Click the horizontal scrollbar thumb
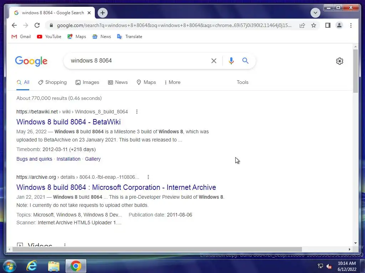 [x=157, y=249]
